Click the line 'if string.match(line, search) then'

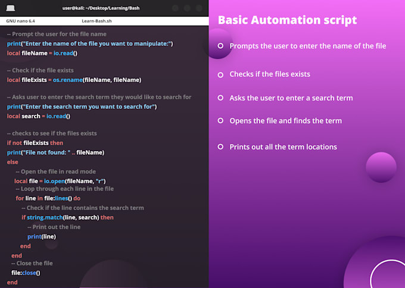[x=68, y=217]
